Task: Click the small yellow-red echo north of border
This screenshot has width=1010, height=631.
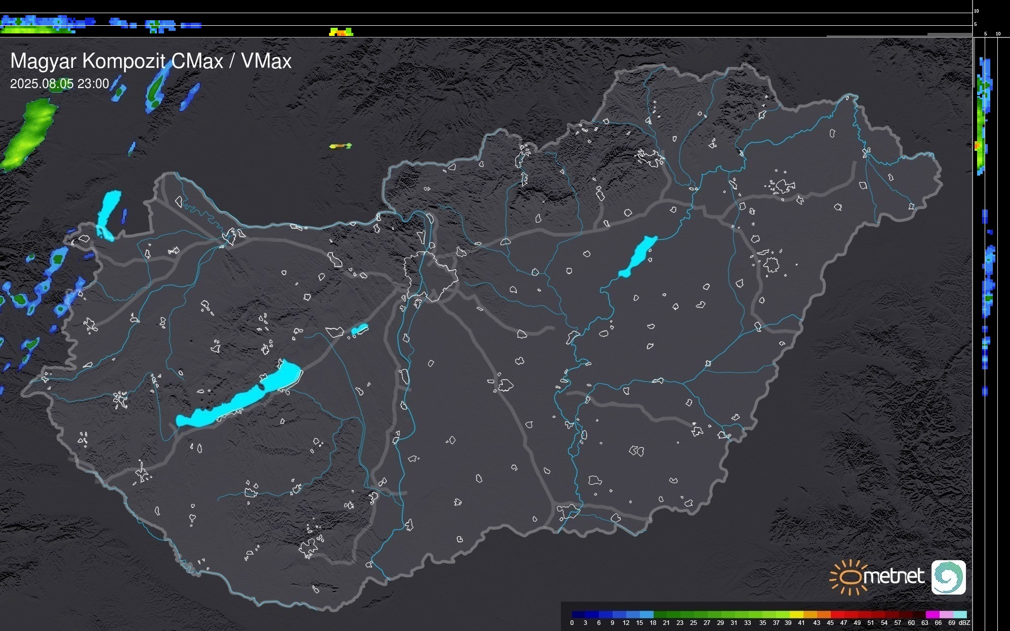Action: (341, 146)
